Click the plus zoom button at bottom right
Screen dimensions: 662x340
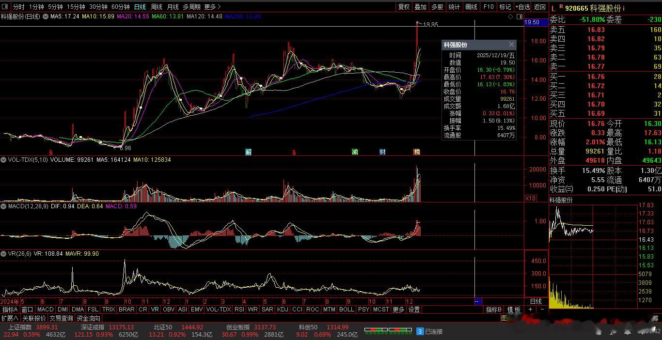531,309
